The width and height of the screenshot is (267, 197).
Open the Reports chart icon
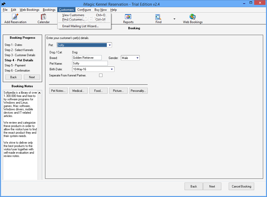coord(128,16)
